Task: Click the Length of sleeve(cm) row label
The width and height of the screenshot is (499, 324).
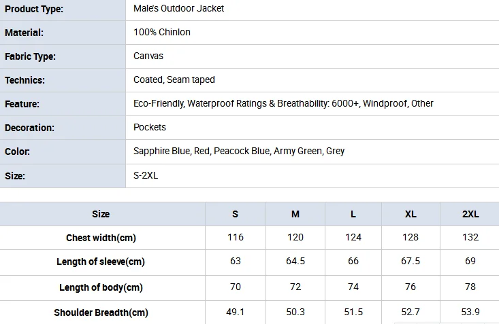Action: pos(101,262)
